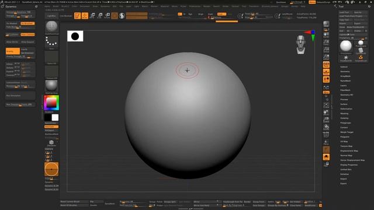Viewport: 374px width, 210px height.
Task: Expand the Geometry sub-palette
Action: tap(345, 71)
